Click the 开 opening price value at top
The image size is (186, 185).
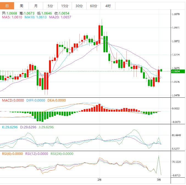(10, 13)
